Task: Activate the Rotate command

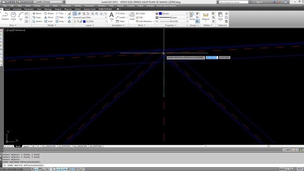Action: [x=49, y=13]
